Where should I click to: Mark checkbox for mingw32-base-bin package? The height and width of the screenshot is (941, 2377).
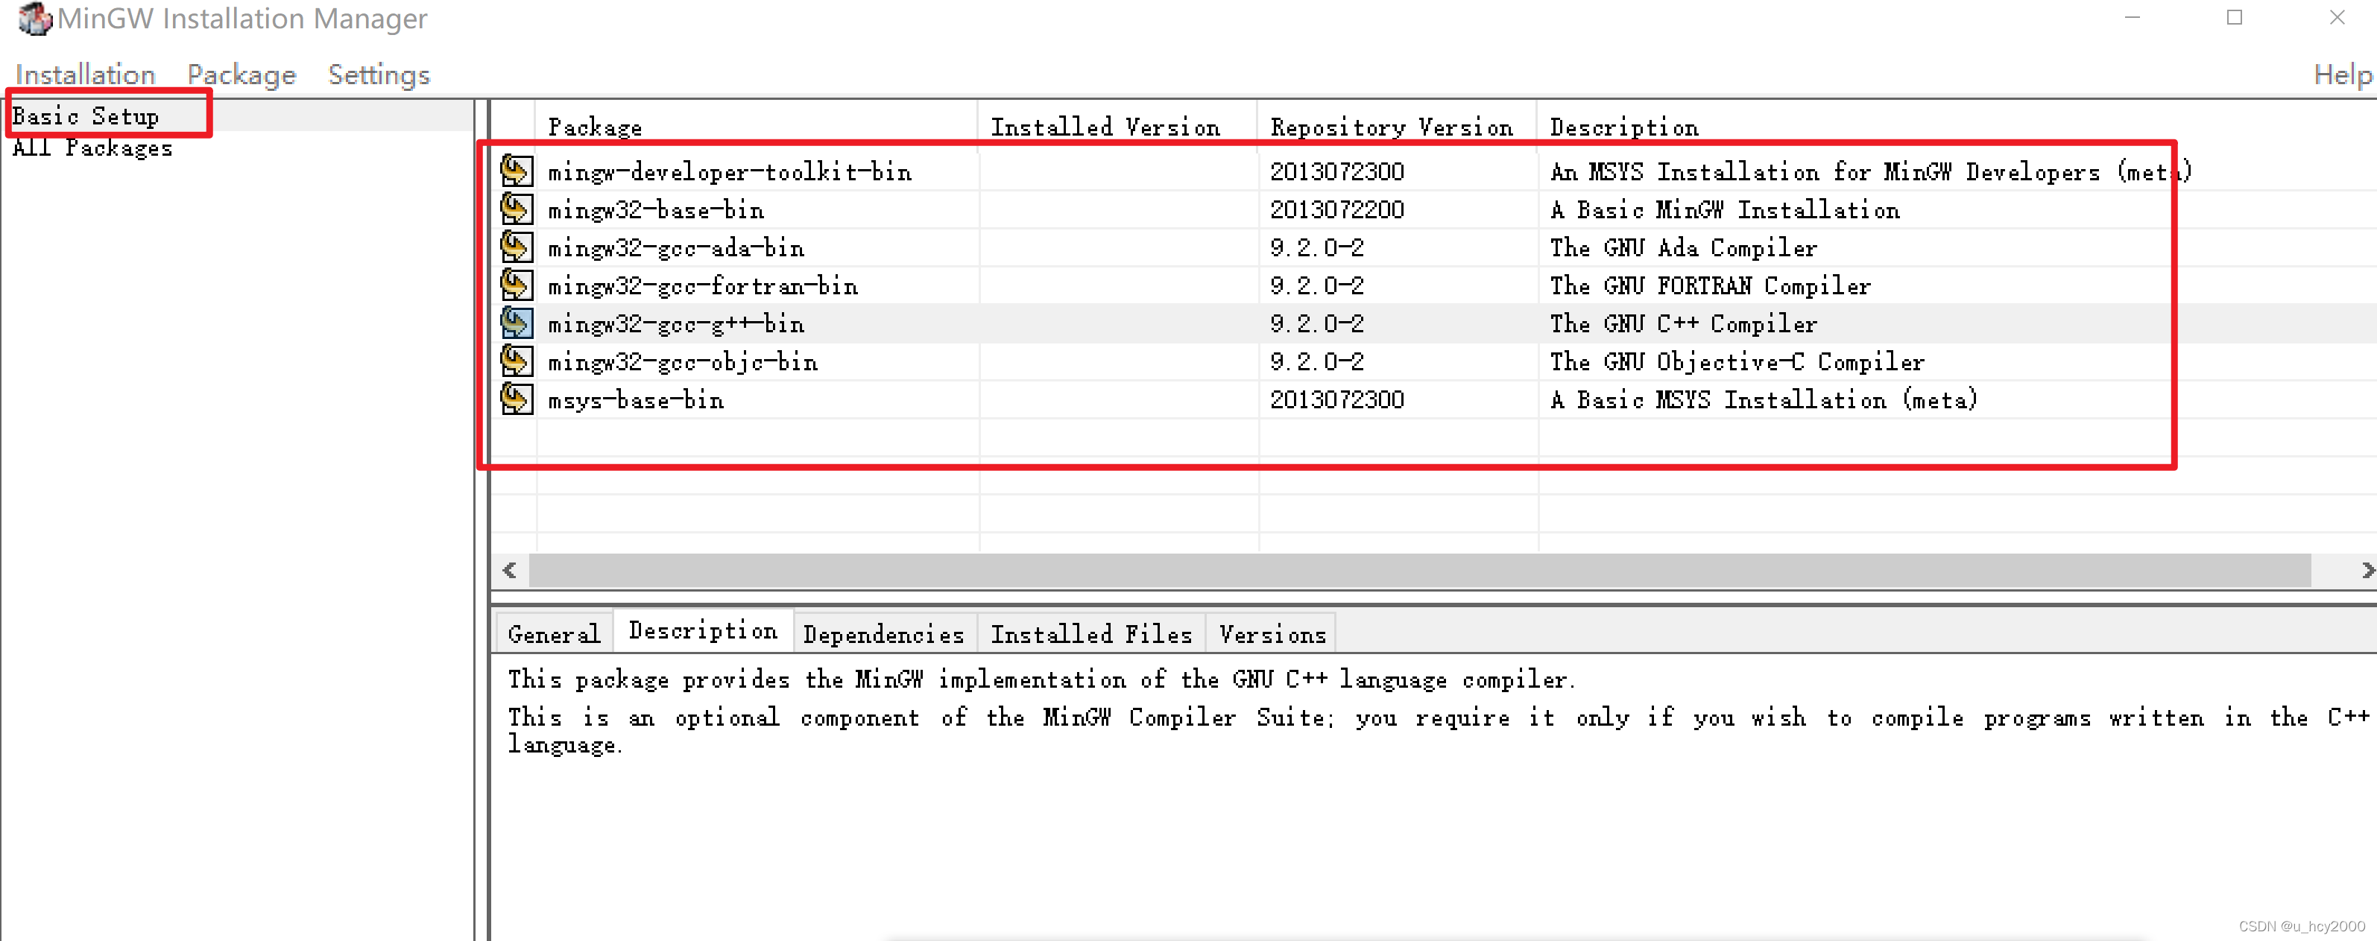(x=517, y=209)
